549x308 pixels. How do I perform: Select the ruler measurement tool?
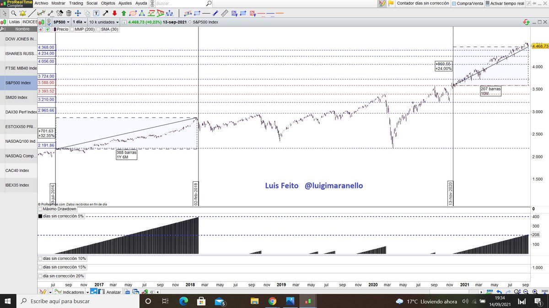pyautogui.click(x=225, y=13)
